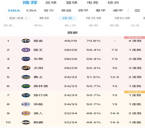Switch to the 足球 tab
Screen dimensions: 145x128
[x=51, y=3]
